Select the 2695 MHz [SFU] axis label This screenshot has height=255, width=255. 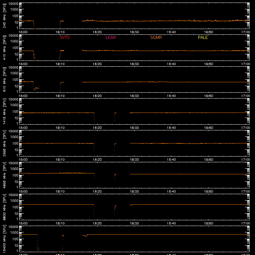4,143
